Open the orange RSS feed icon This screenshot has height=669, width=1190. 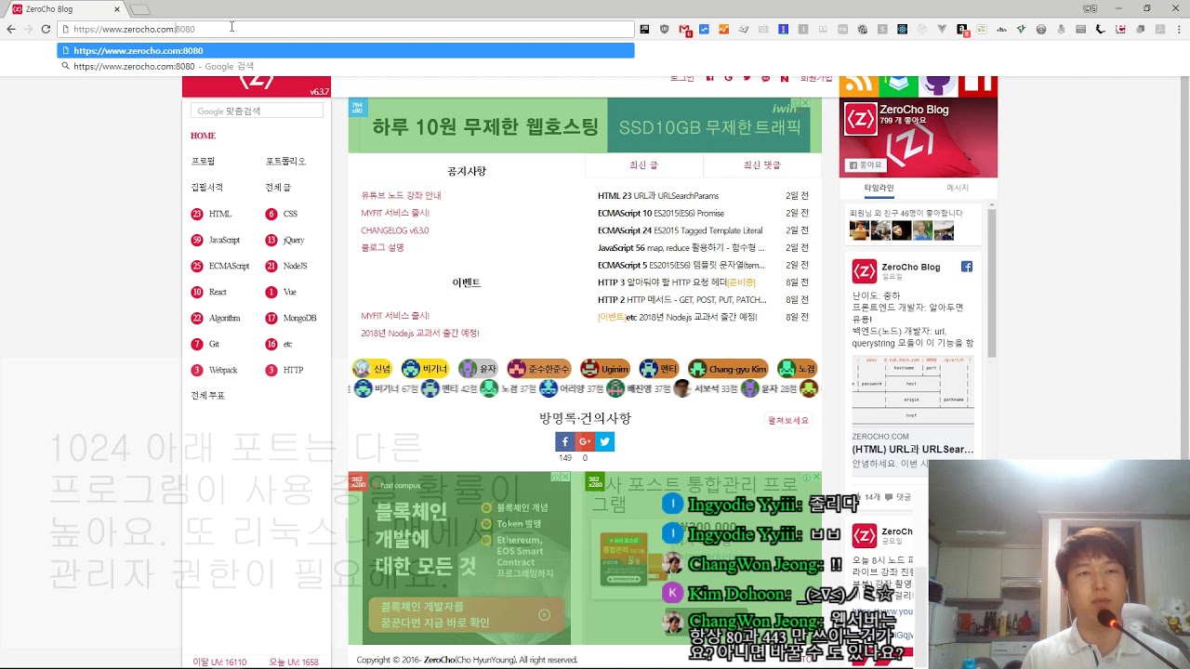[x=858, y=85]
